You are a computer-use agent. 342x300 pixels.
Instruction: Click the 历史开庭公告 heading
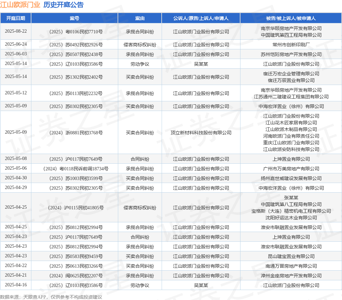(63, 5)
